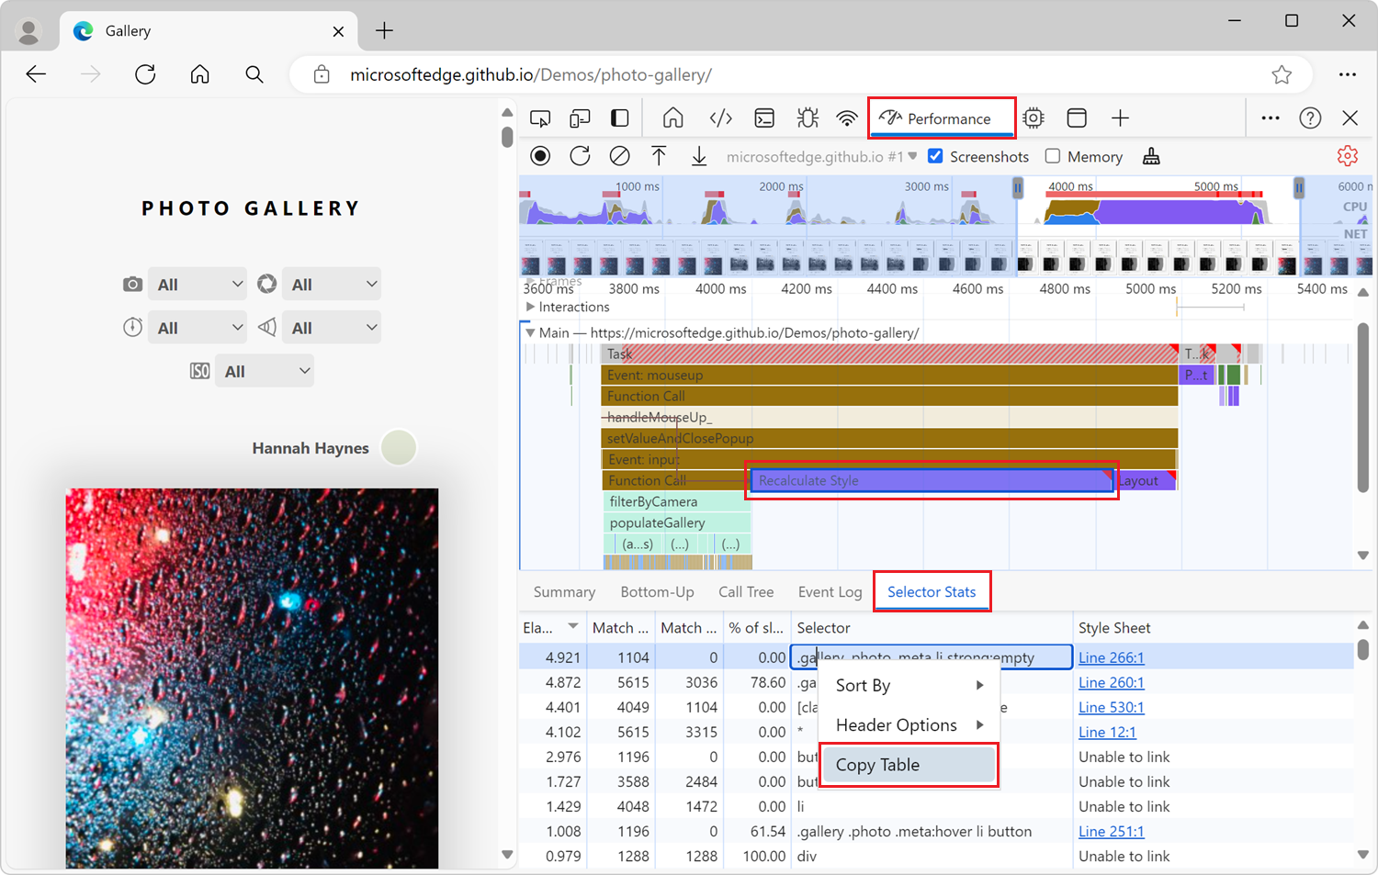Viewport: 1378px width, 875px height.
Task: Choose Copy Table from the context menu
Action: 878,764
